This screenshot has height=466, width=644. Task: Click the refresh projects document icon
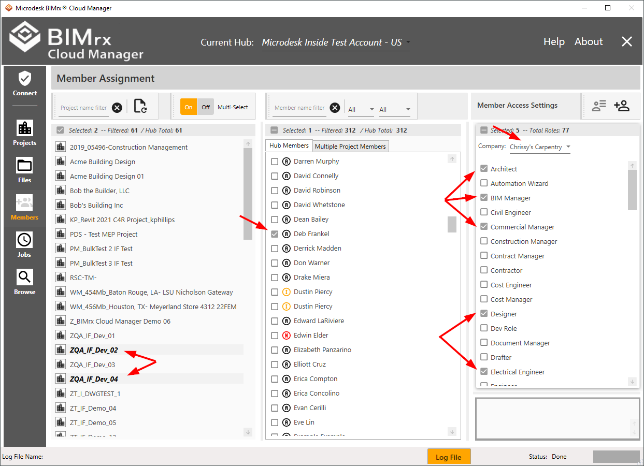140,106
